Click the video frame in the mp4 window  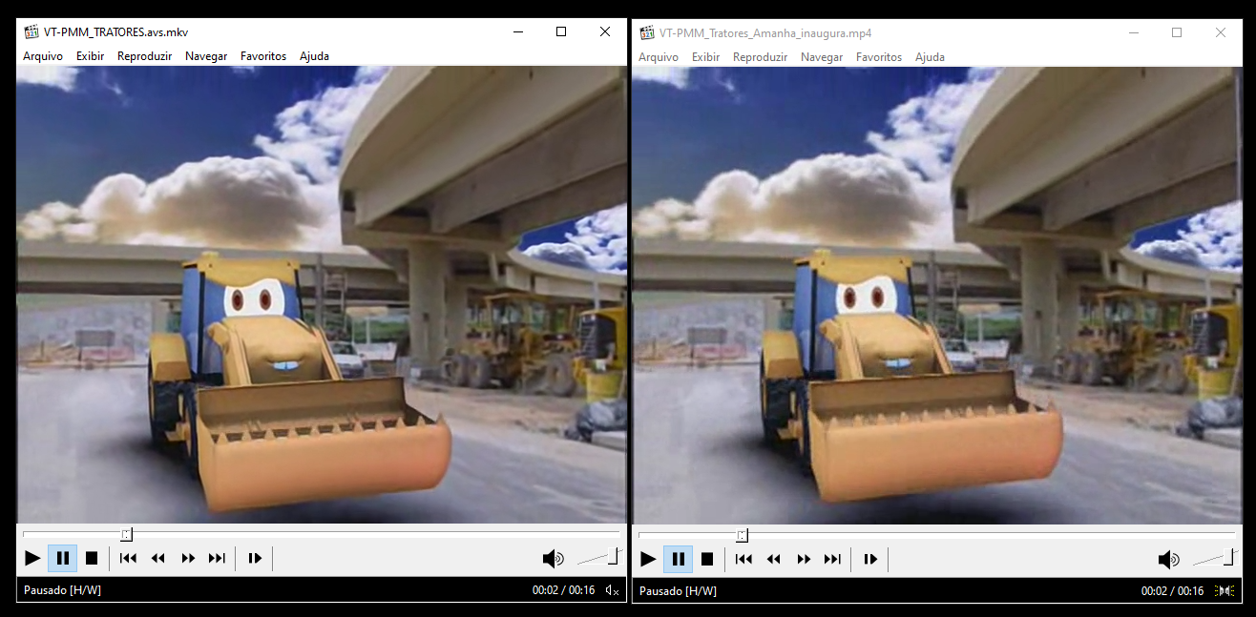click(x=937, y=295)
